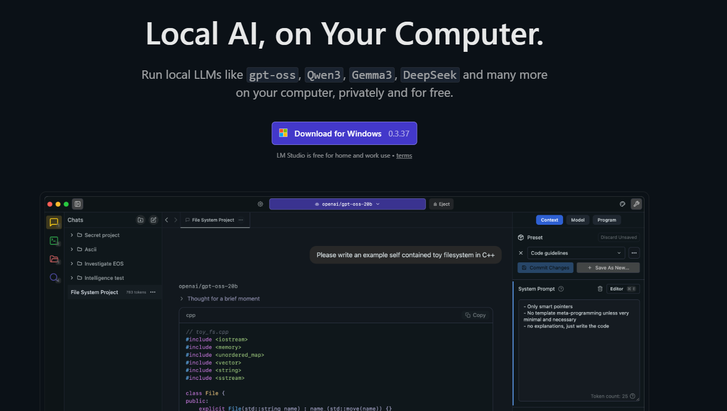Click the Preset cube icon
Image resolution: width=727 pixels, height=411 pixels.
coord(521,238)
